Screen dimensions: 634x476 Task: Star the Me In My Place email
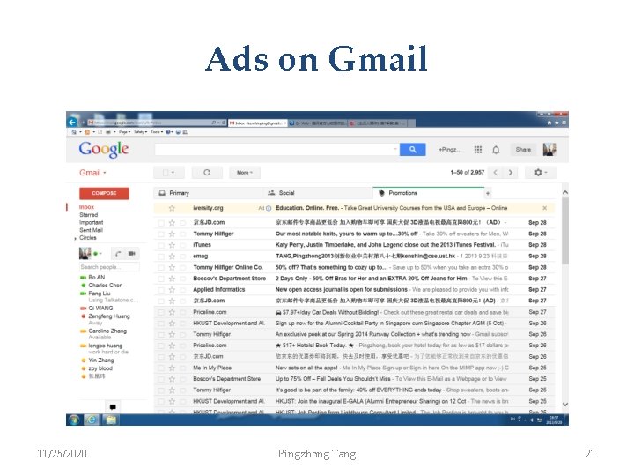point(172,368)
